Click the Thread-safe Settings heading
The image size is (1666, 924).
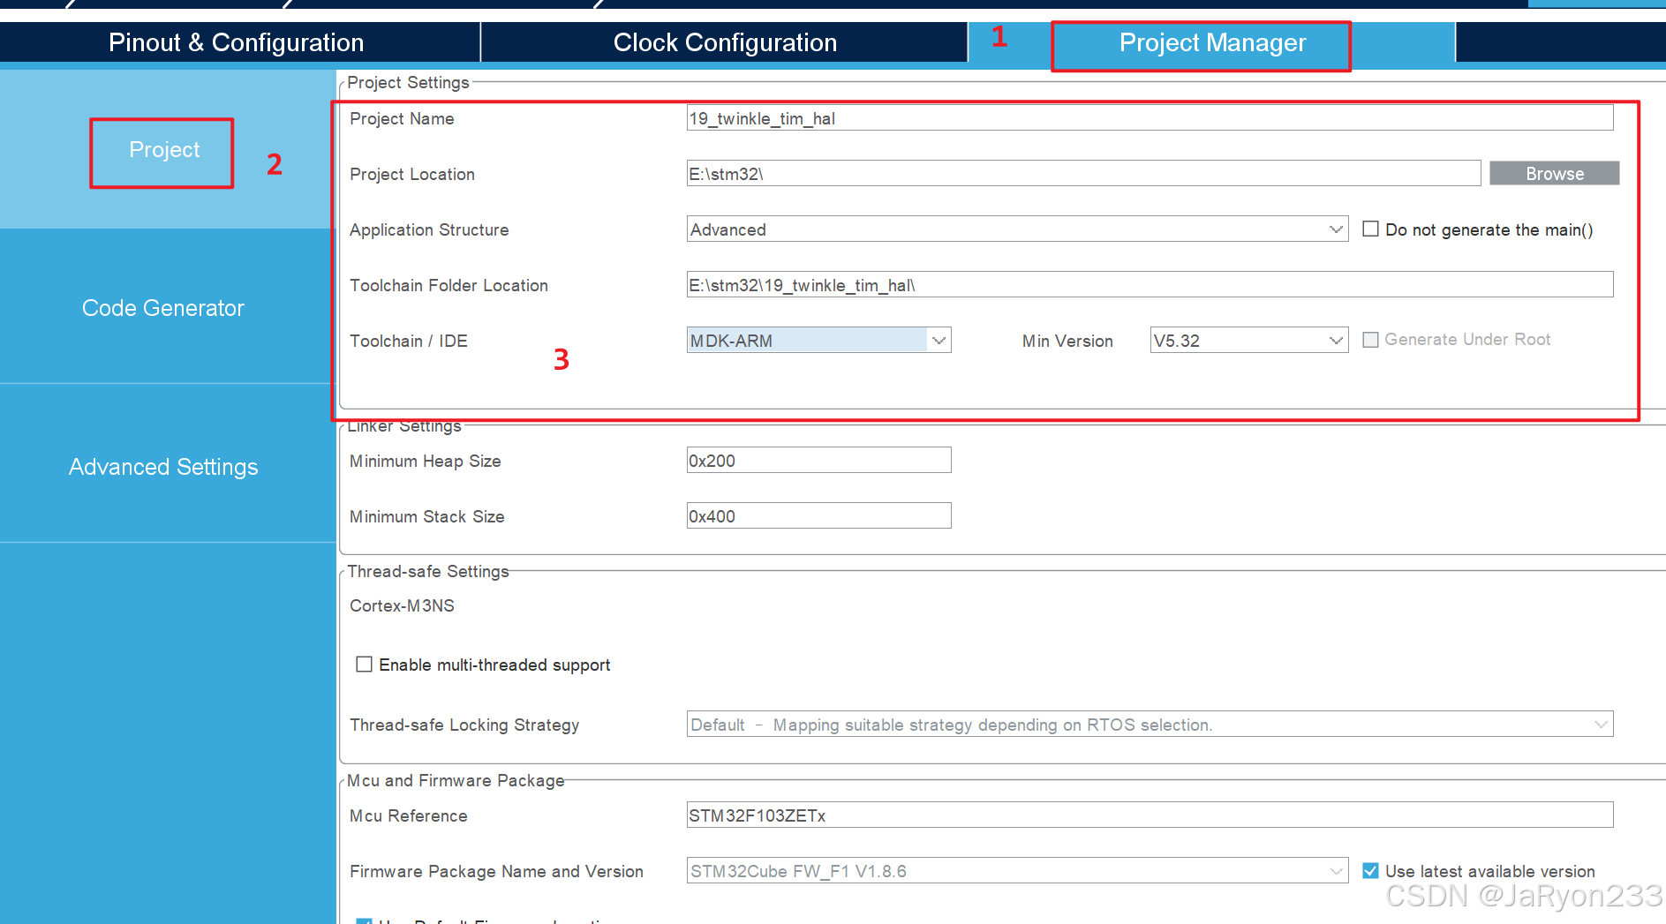point(428,572)
